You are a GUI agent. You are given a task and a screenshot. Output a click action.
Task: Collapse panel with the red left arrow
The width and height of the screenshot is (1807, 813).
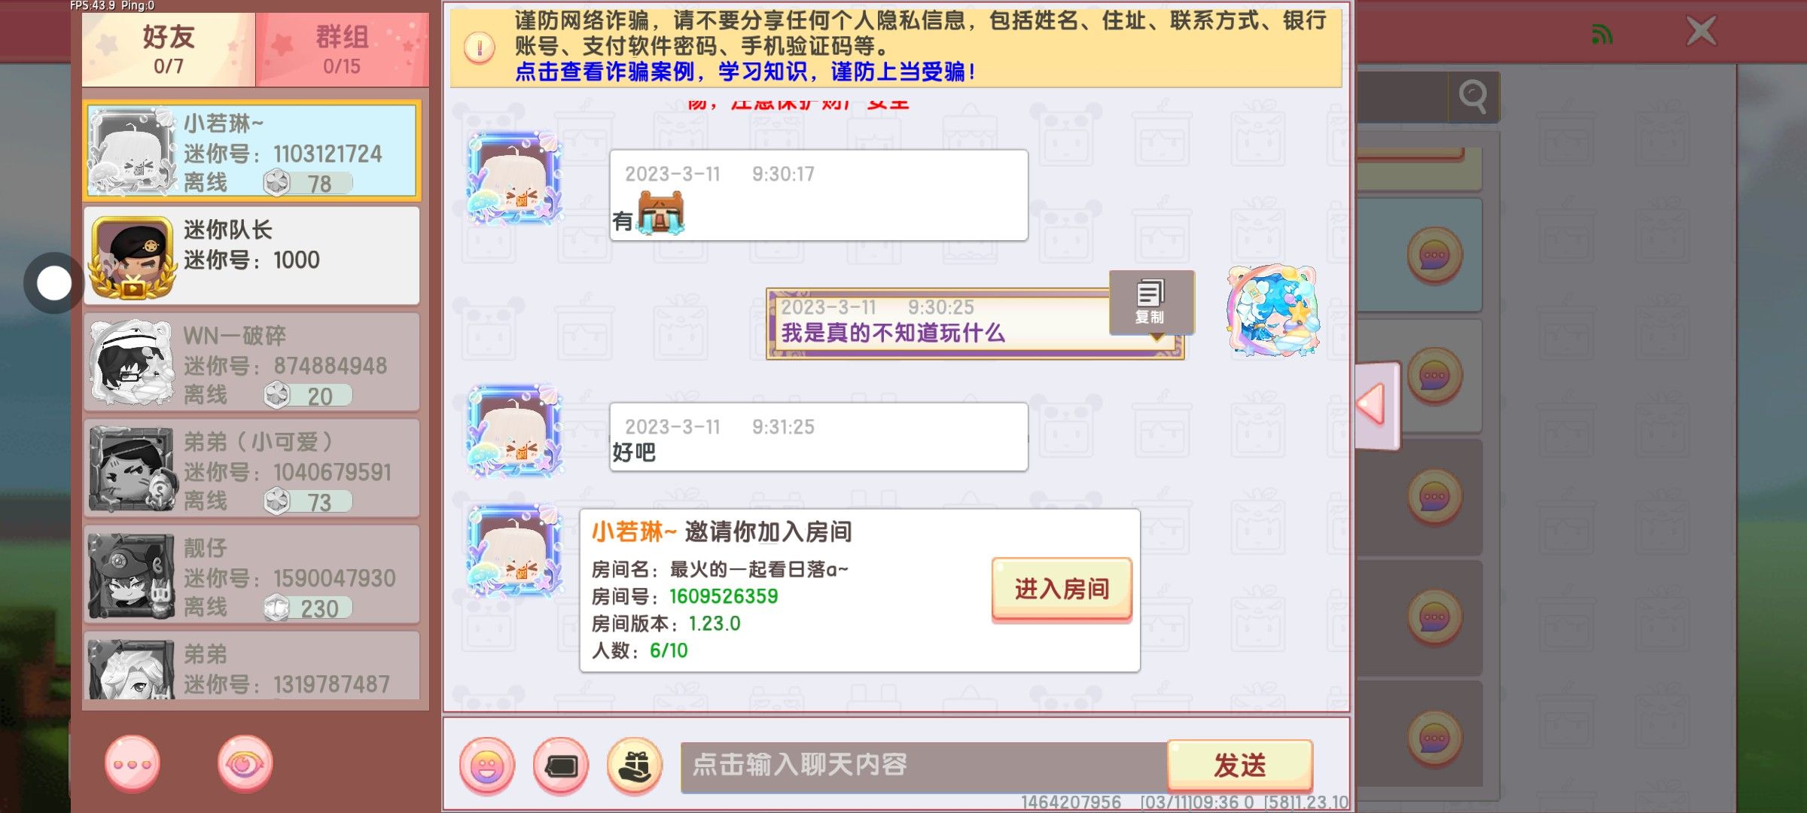(1376, 406)
